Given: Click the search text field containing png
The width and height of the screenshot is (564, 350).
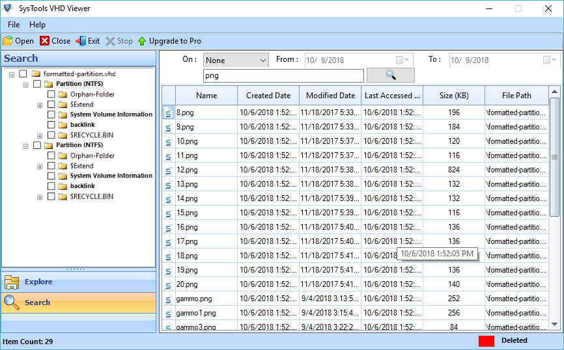Looking at the screenshot, I should coord(283,75).
